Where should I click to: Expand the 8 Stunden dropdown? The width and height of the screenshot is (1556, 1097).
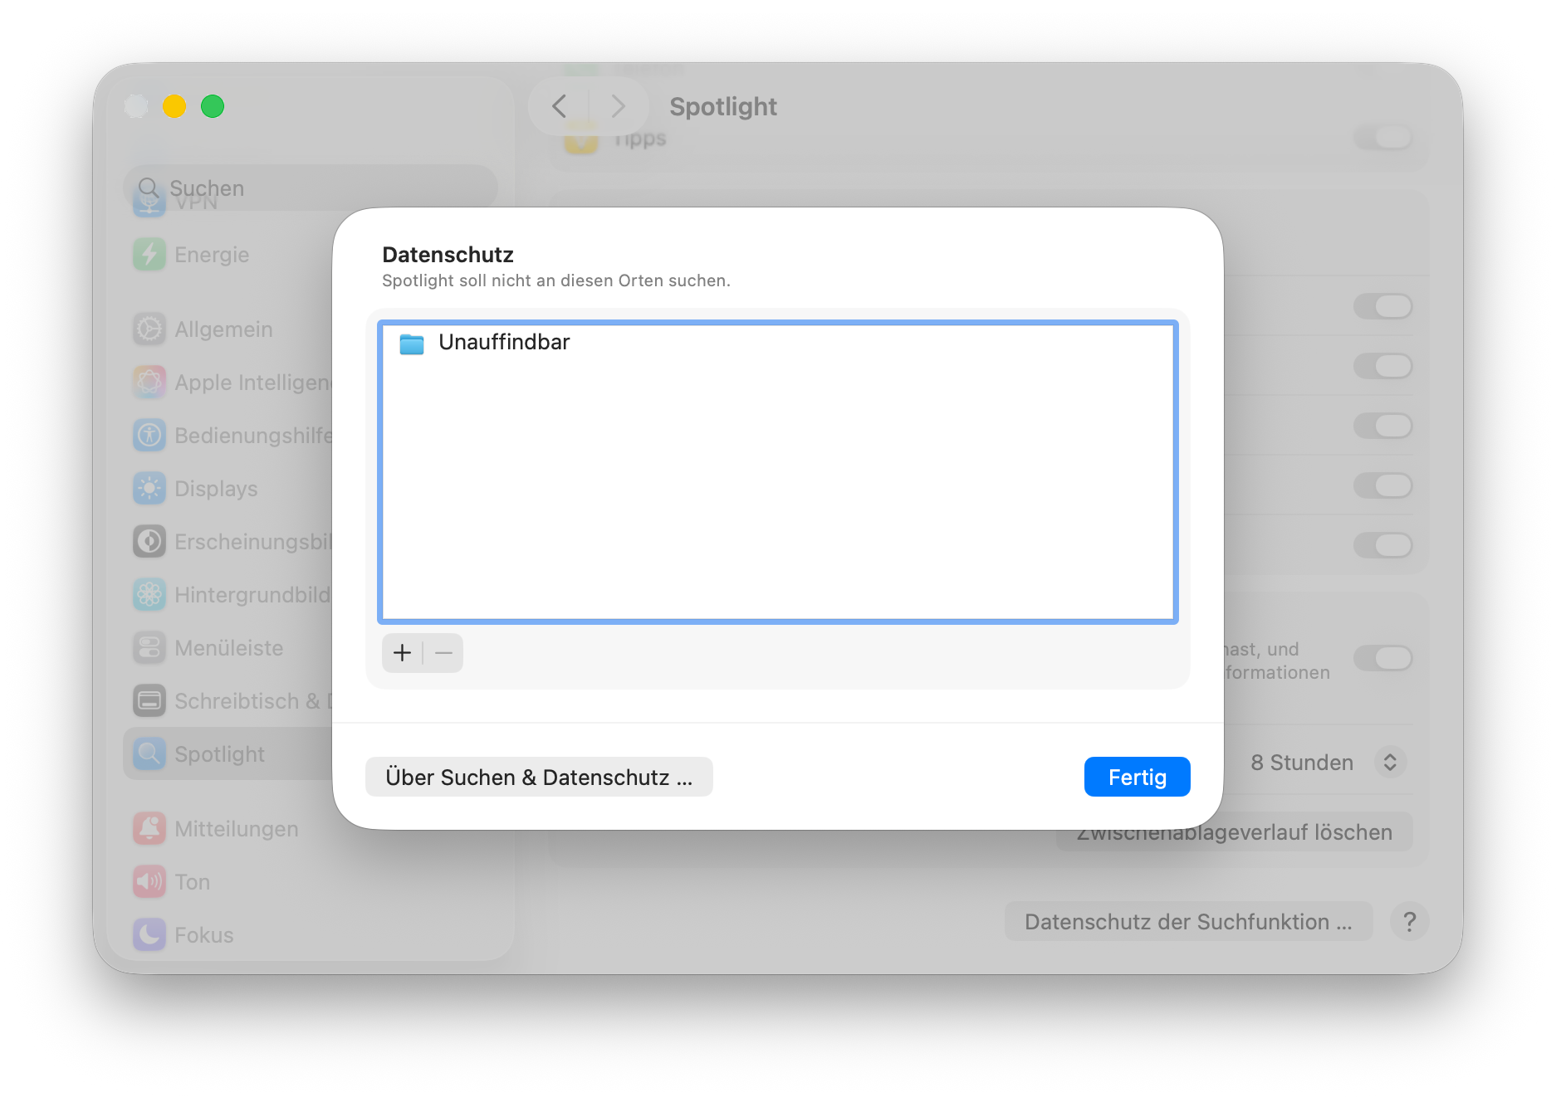1389,763
